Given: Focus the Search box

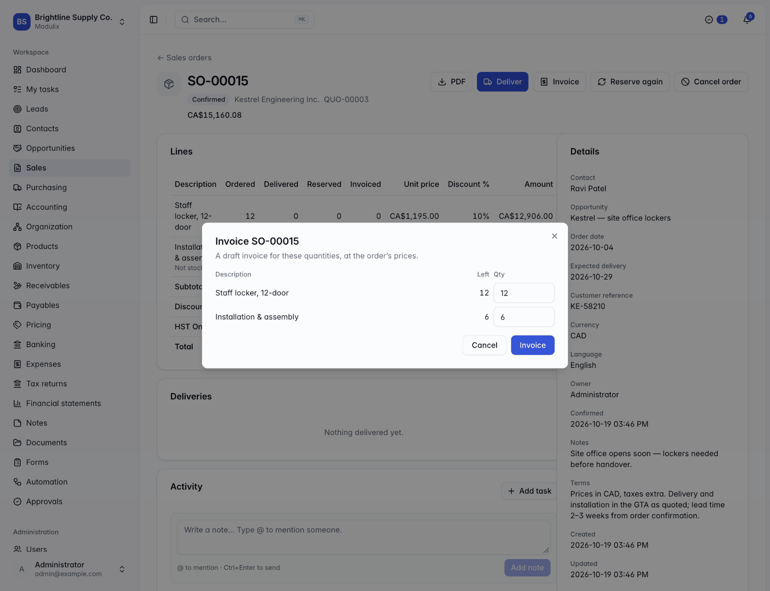Looking at the screenshot, I should pos(245,20).
